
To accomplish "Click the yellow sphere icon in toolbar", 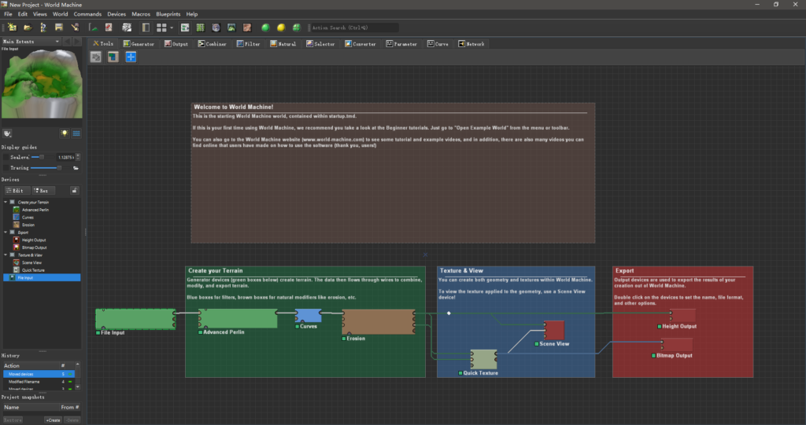I will point(281,27).
